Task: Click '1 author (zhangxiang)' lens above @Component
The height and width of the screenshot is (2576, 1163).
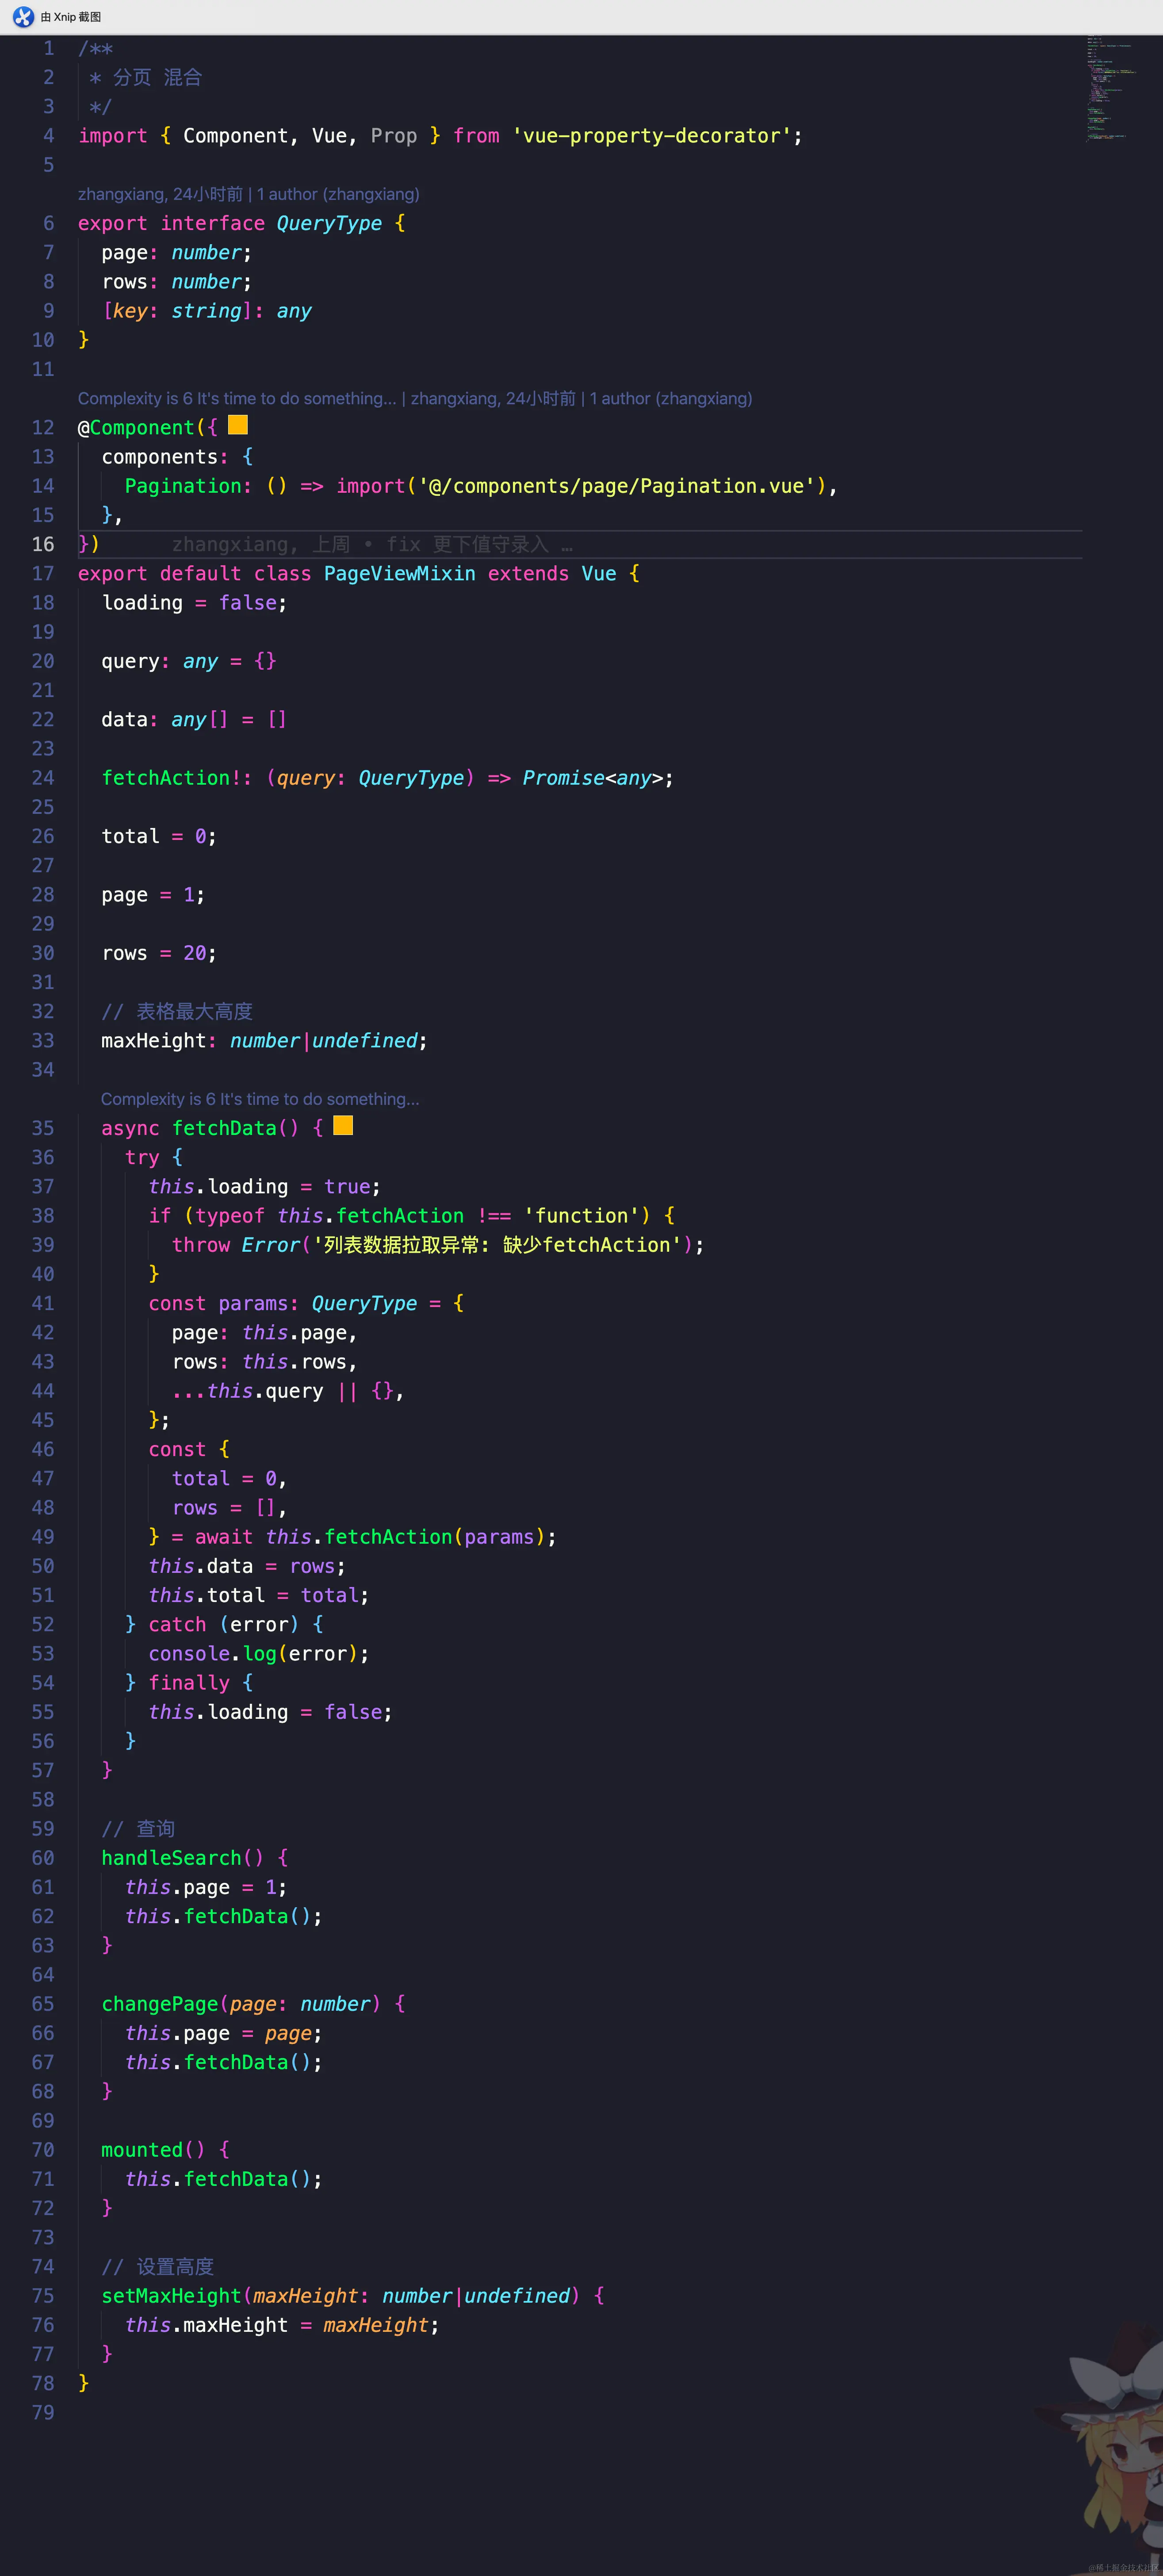Action: coord(670,398)
